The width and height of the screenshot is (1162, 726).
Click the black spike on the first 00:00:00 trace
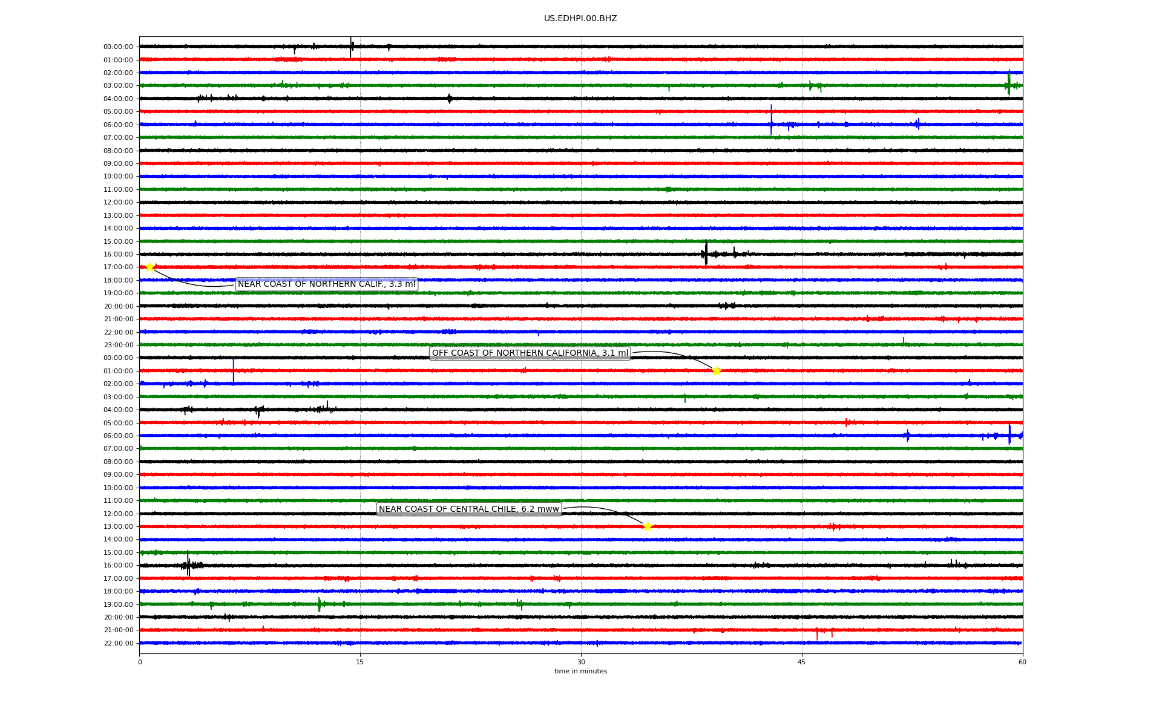[x=350, y=47]
